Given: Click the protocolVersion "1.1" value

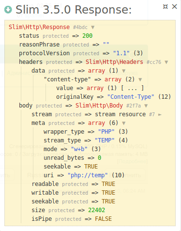Looking at the screenshot, I should (121, 53).
